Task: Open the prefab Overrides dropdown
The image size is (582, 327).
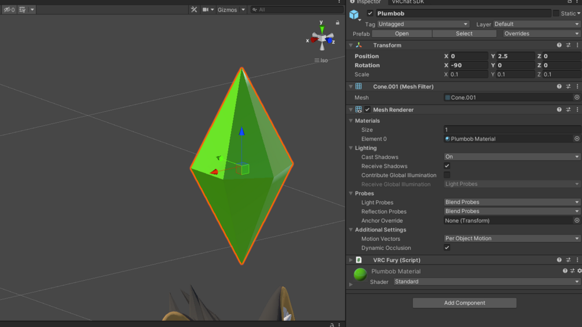Action: (541, 34)
